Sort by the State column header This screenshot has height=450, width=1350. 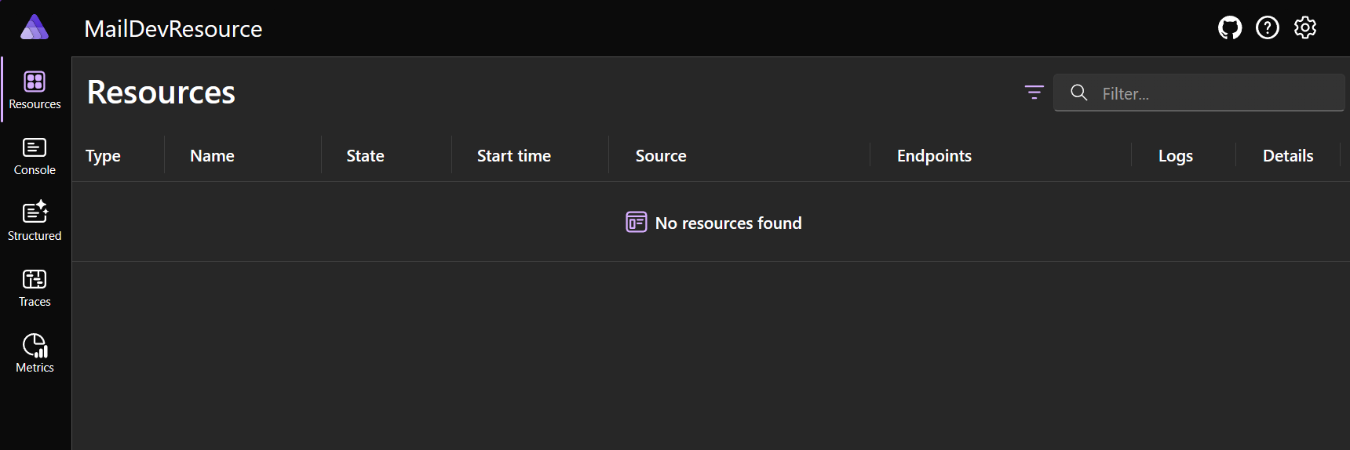(365, 156)
